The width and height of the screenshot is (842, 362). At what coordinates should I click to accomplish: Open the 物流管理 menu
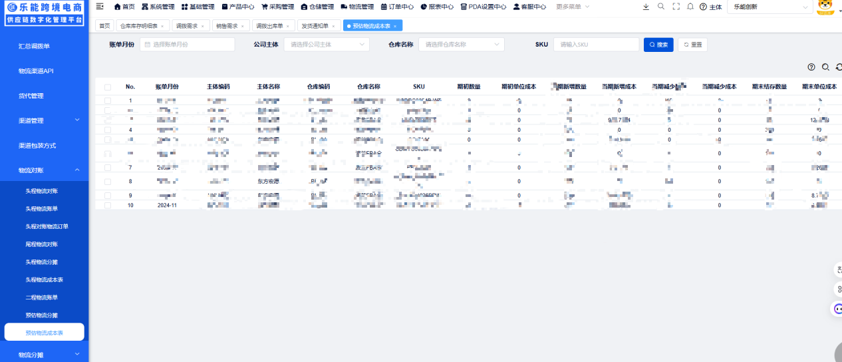tap(358, 7)
